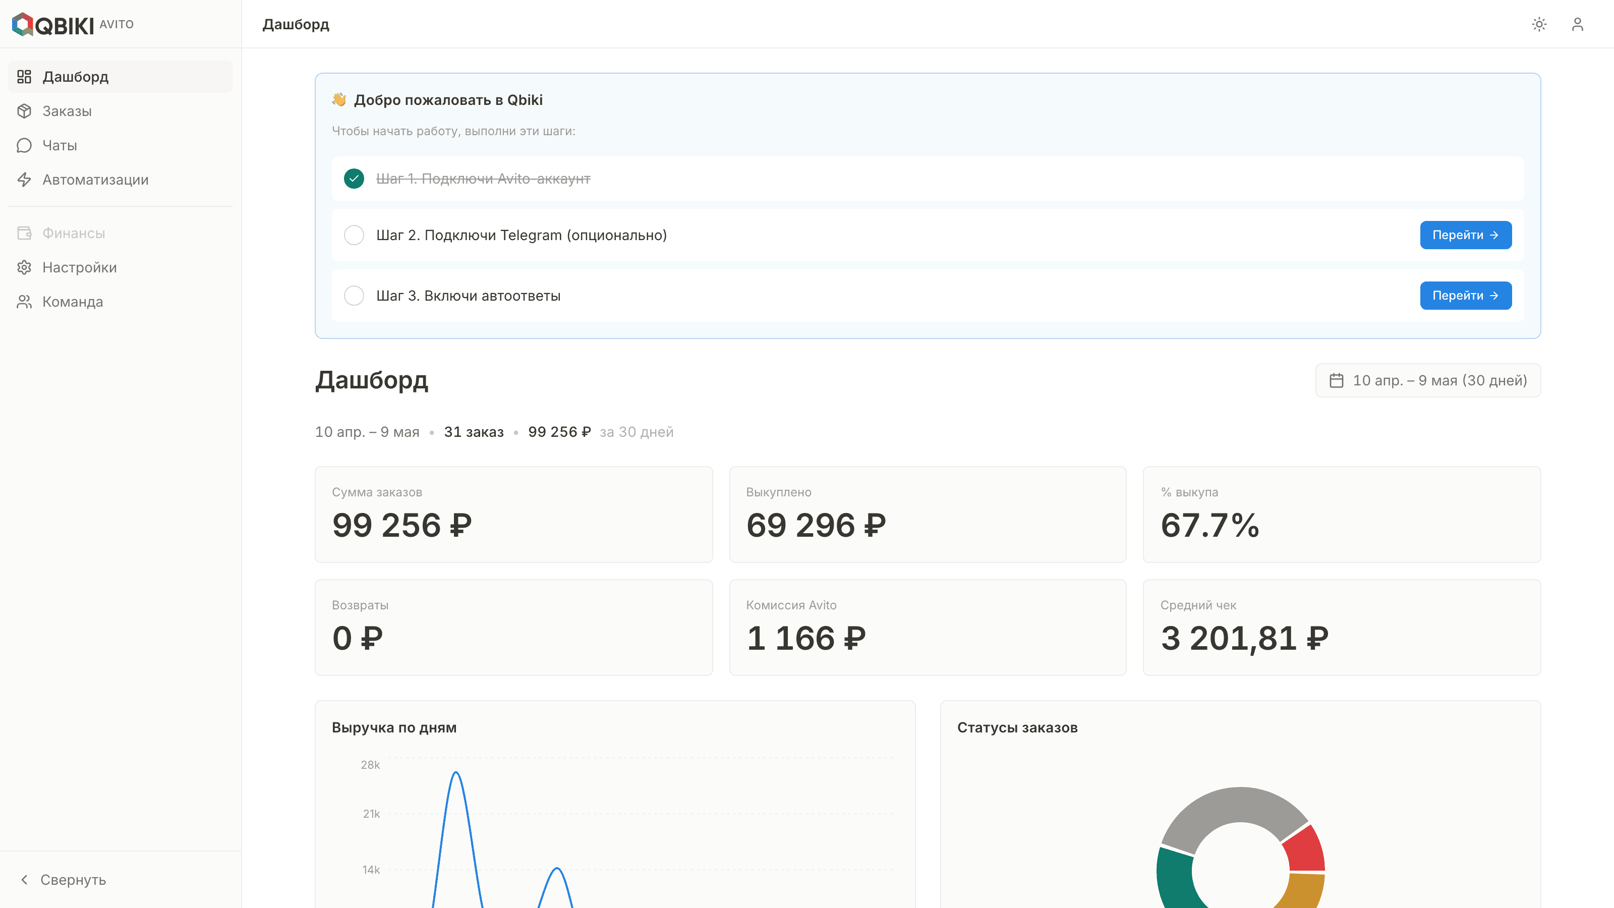
Task: Click Перейти for Telegram step
Action: [1466, 235]
